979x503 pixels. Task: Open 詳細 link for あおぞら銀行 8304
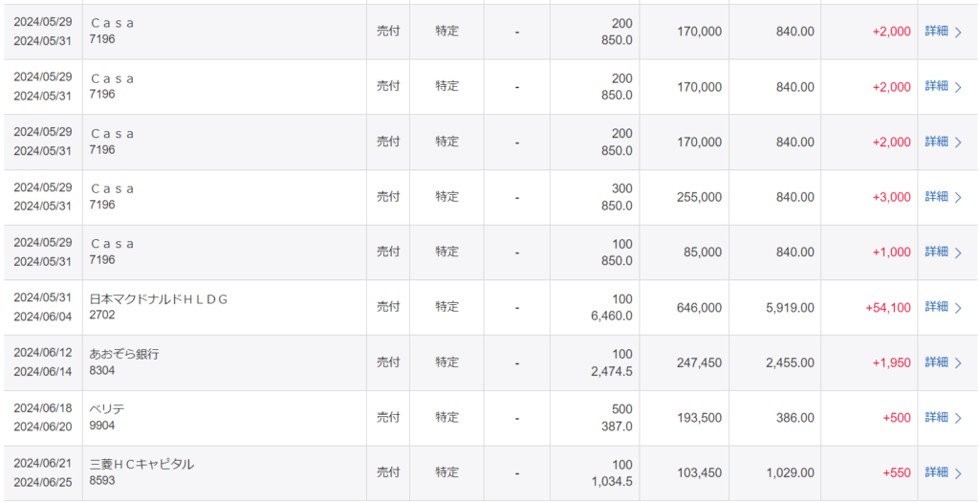pyautogui.click(x=936, y=361)
